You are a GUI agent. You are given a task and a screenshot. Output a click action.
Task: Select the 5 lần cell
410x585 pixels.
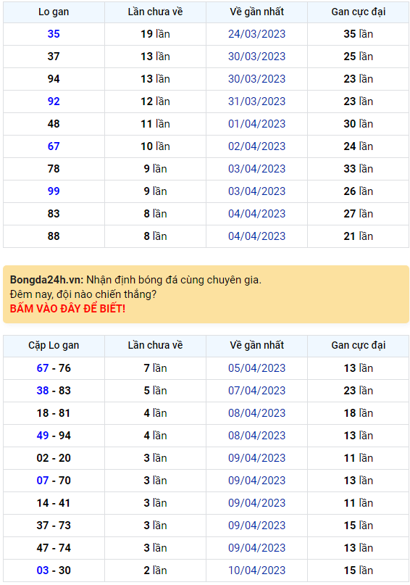(156, 391)
